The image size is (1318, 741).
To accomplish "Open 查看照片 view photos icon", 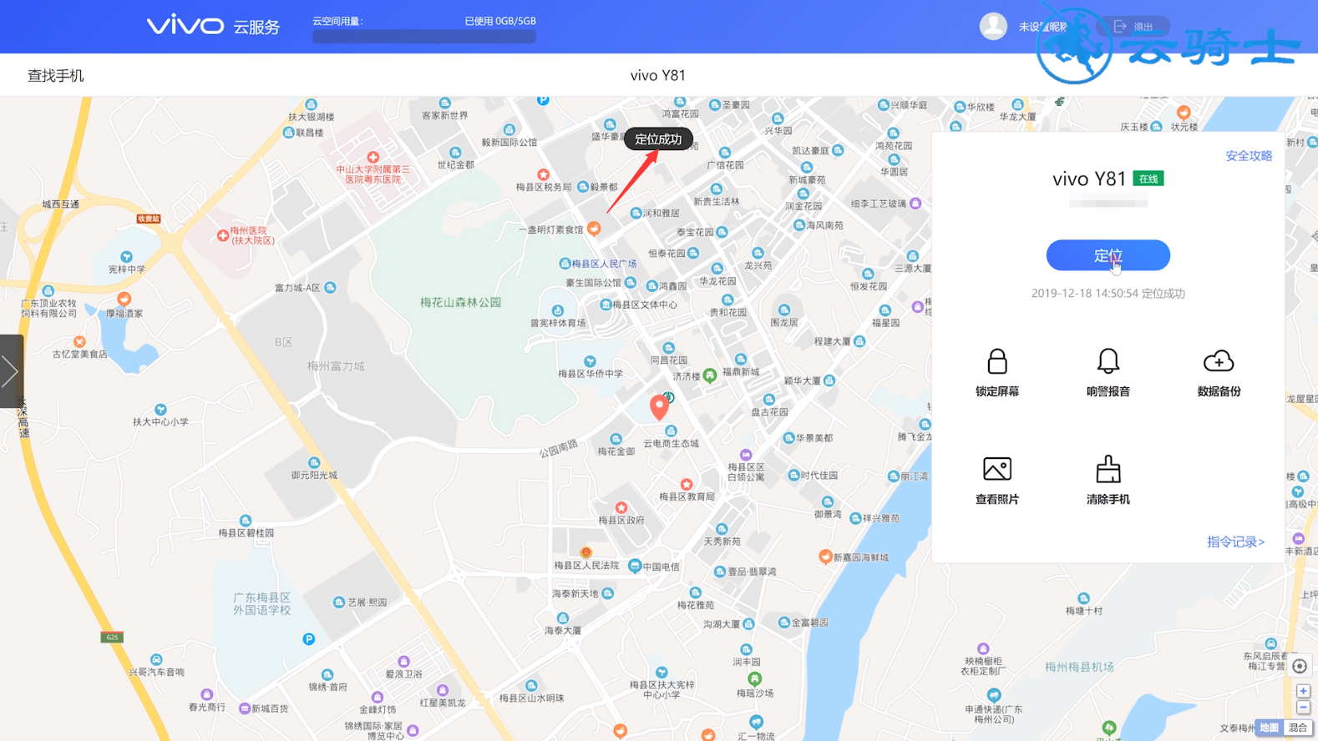I will [x=997, y=469].
